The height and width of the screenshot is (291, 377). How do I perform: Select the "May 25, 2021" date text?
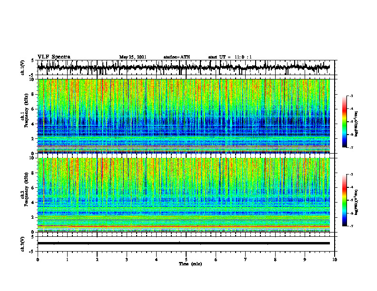pos(133,57)
